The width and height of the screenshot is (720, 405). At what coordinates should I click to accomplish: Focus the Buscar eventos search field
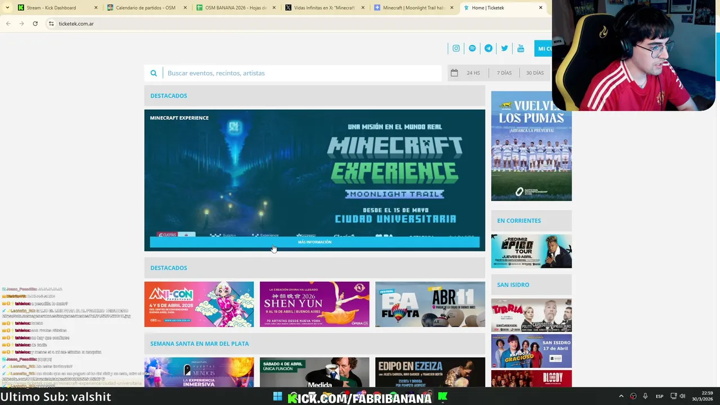click(x=301, y=73)
